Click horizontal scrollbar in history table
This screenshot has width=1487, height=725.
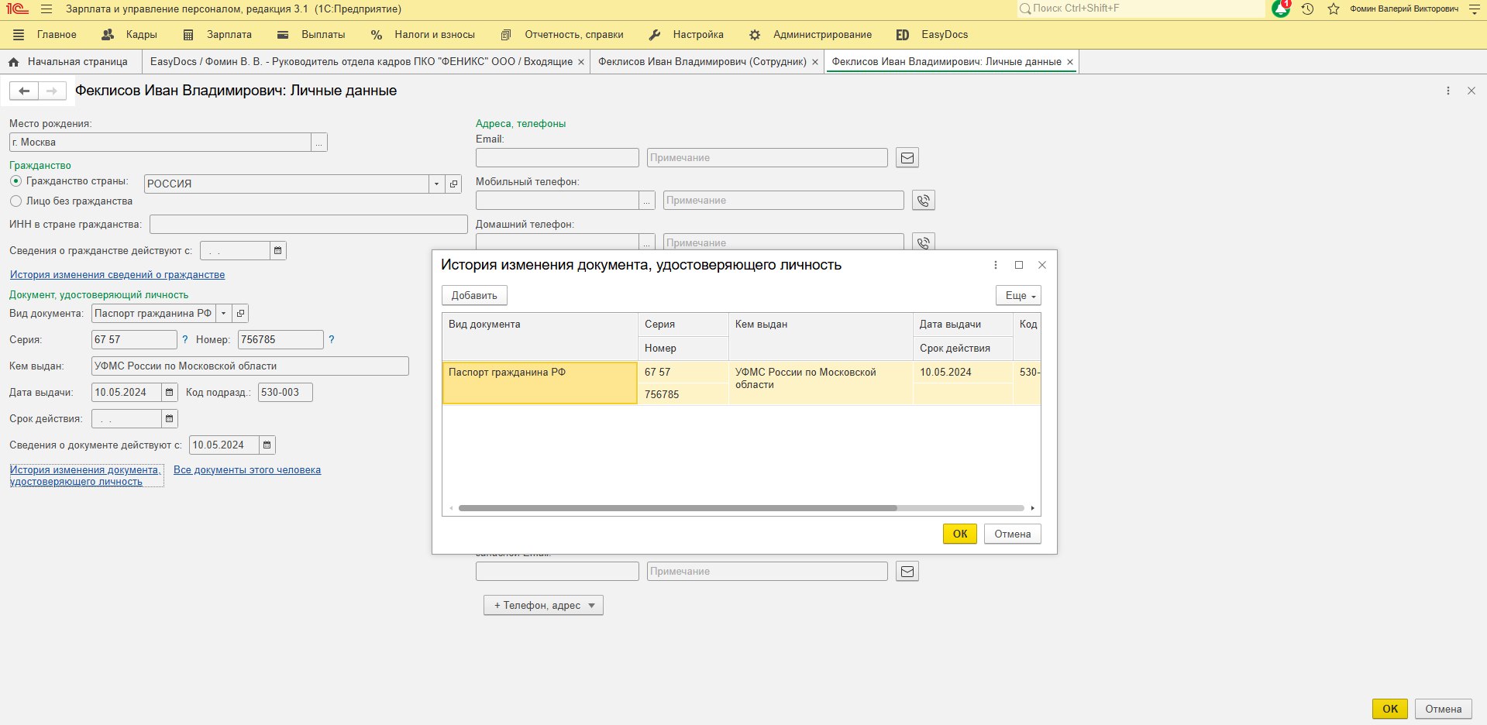(x=677, y=509)
